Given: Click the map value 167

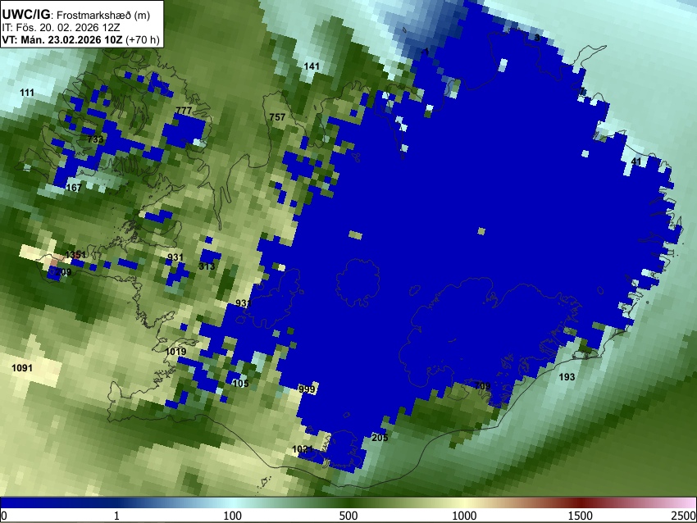Looking at the screenshot, I should coord(74,188).
